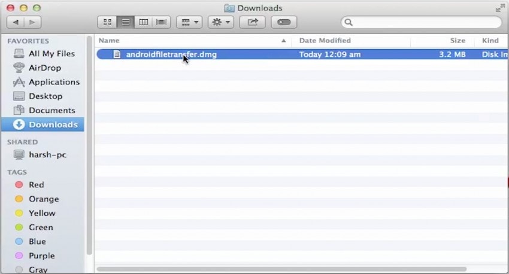
Task: Filter by the Purple tag
Action: [44, 256]
